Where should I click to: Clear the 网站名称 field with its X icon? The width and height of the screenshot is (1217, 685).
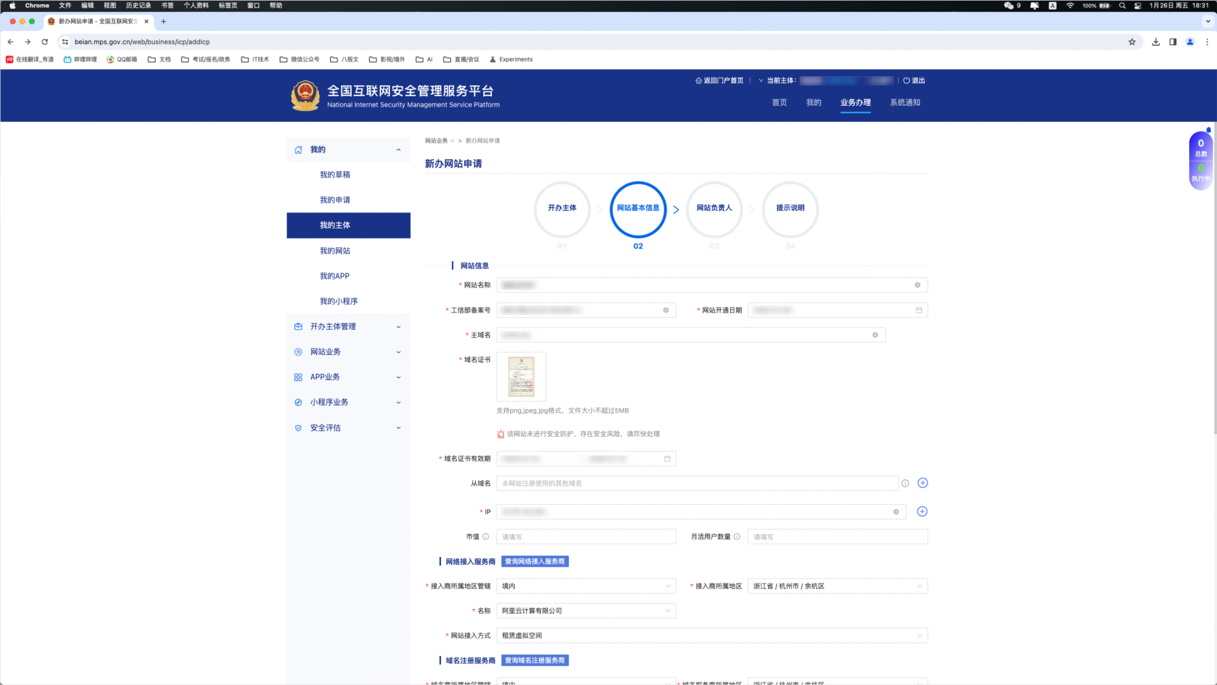[917, 285]
